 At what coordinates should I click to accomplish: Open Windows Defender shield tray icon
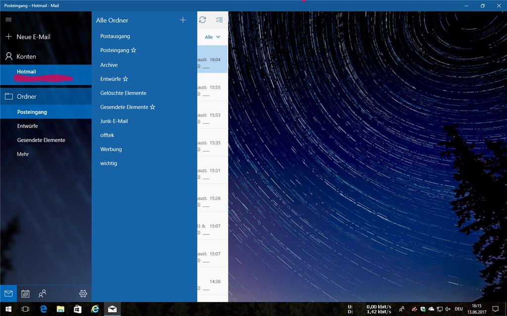[x=423, y=309]
